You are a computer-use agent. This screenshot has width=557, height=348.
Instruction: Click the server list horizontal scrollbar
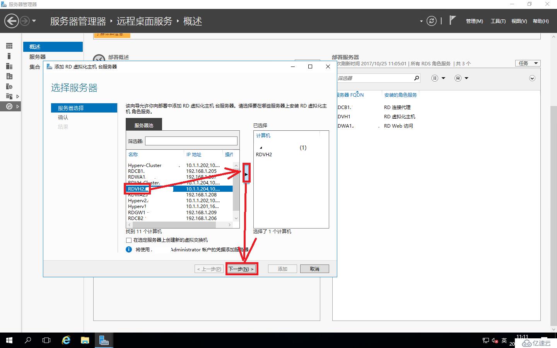pos(179,224)
